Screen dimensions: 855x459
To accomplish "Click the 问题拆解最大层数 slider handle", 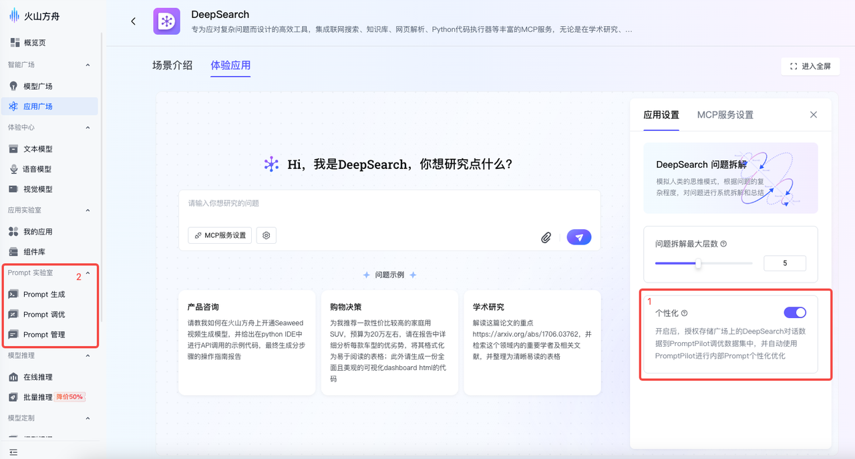I will [699, 263].
